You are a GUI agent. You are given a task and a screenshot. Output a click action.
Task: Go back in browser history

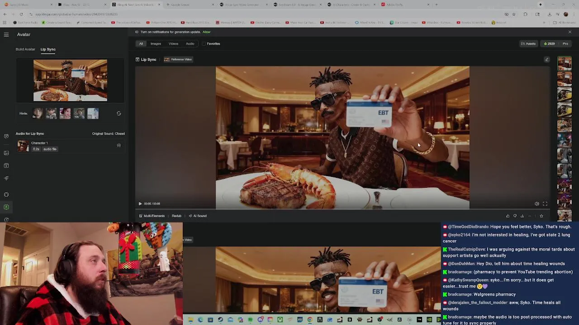tap(5, 14)
